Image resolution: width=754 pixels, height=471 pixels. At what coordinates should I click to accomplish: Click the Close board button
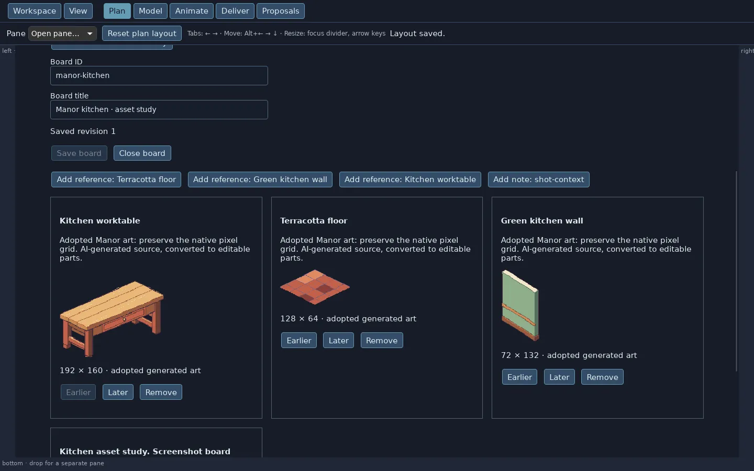[x=142, y=153]
